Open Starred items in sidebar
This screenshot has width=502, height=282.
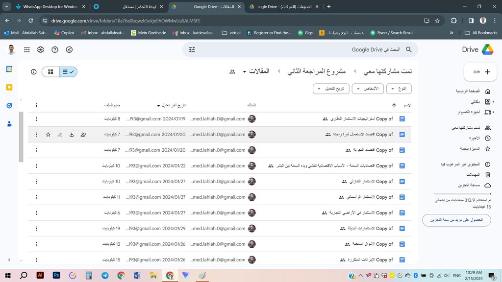pos(475,149)
